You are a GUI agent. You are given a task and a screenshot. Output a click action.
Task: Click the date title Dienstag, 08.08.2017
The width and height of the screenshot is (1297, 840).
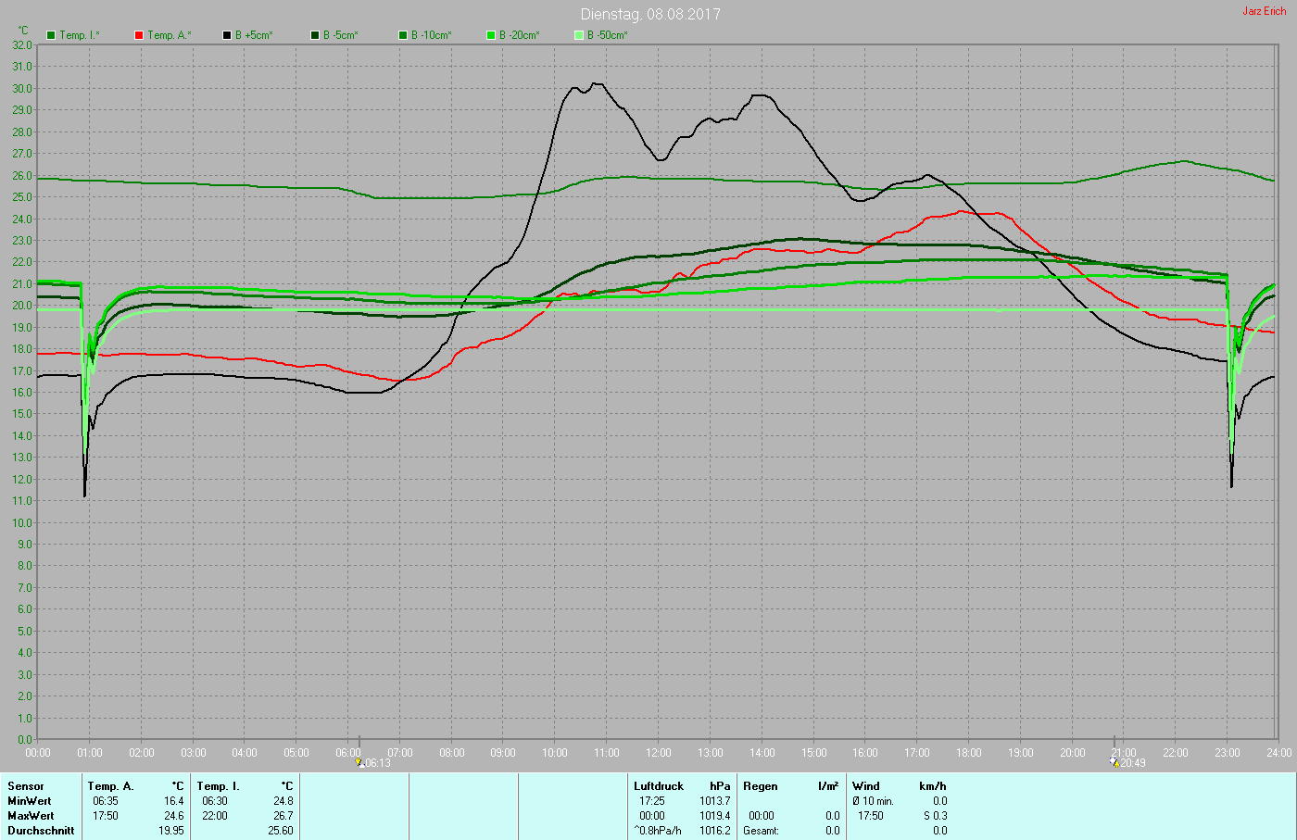[x=650, y=14]
